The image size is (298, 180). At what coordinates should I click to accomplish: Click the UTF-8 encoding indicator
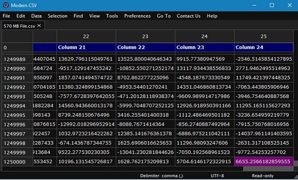click(x=217, y=176)
